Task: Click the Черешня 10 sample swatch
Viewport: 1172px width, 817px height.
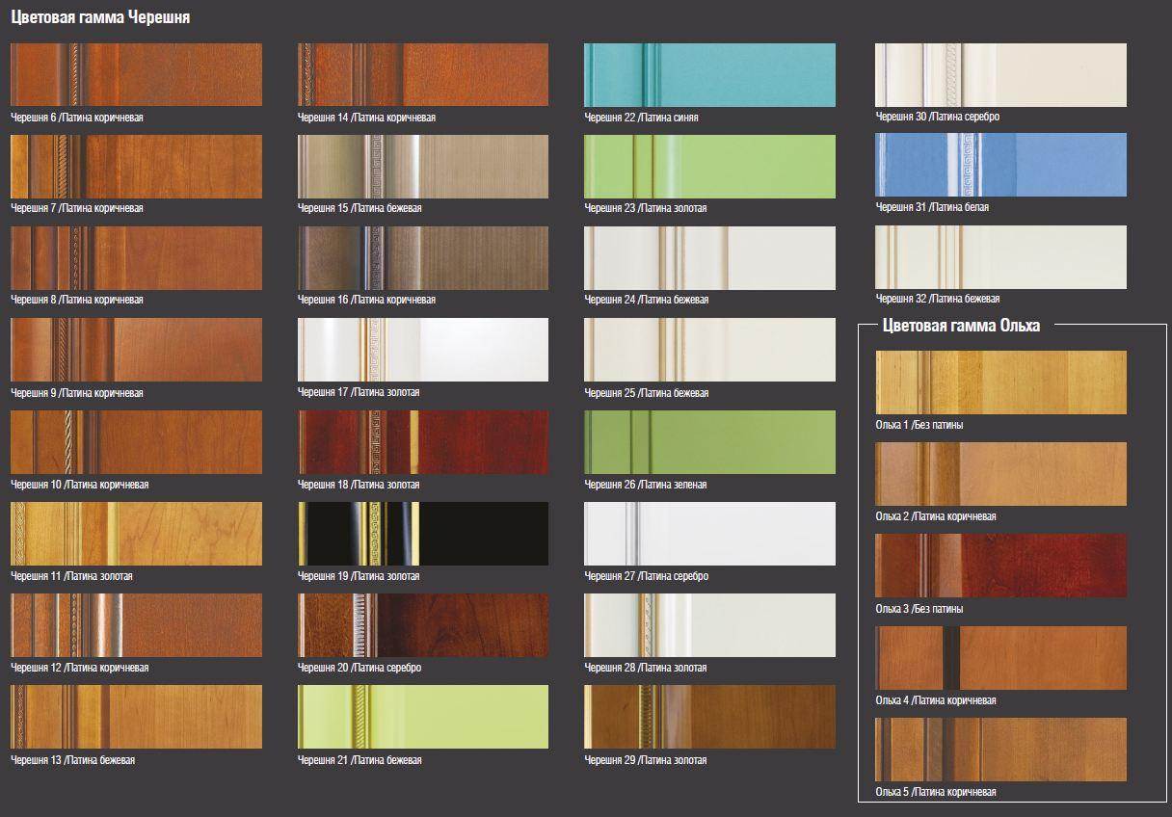Action: [x=136, y=442]
